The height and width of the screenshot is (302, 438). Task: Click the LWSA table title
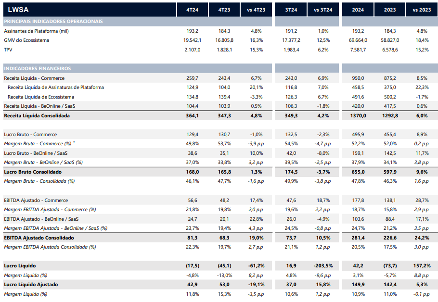coord(18,10)
